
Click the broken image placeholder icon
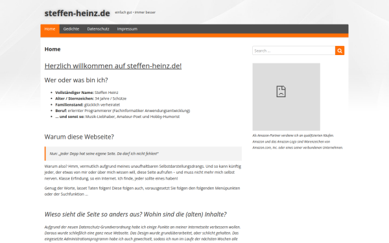pyautogui.click(x=281, y=91)
